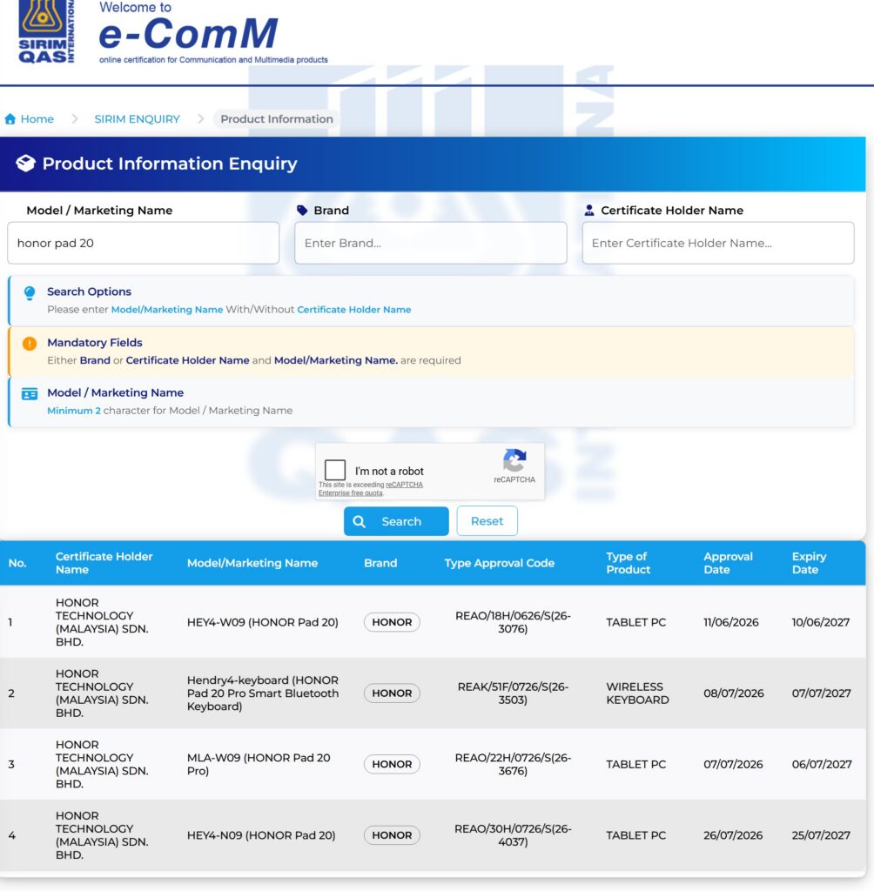Focus the Certificate Holder Name input field

[x=718, y=244]
